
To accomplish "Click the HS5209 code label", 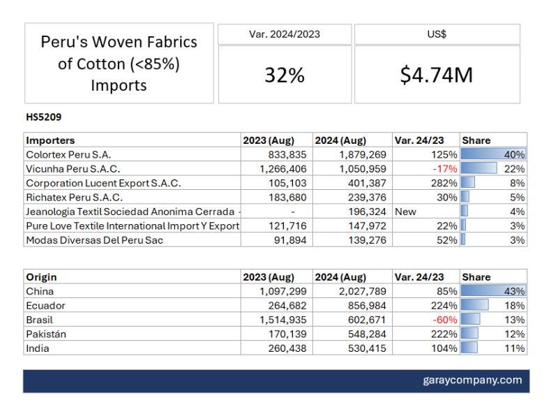I will click(44, 117).
